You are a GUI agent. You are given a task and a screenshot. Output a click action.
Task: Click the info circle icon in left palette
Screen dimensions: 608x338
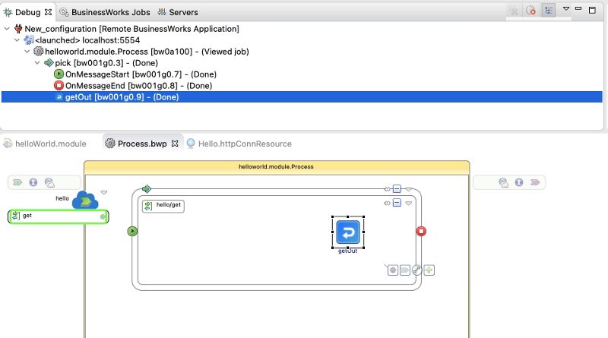33,182
